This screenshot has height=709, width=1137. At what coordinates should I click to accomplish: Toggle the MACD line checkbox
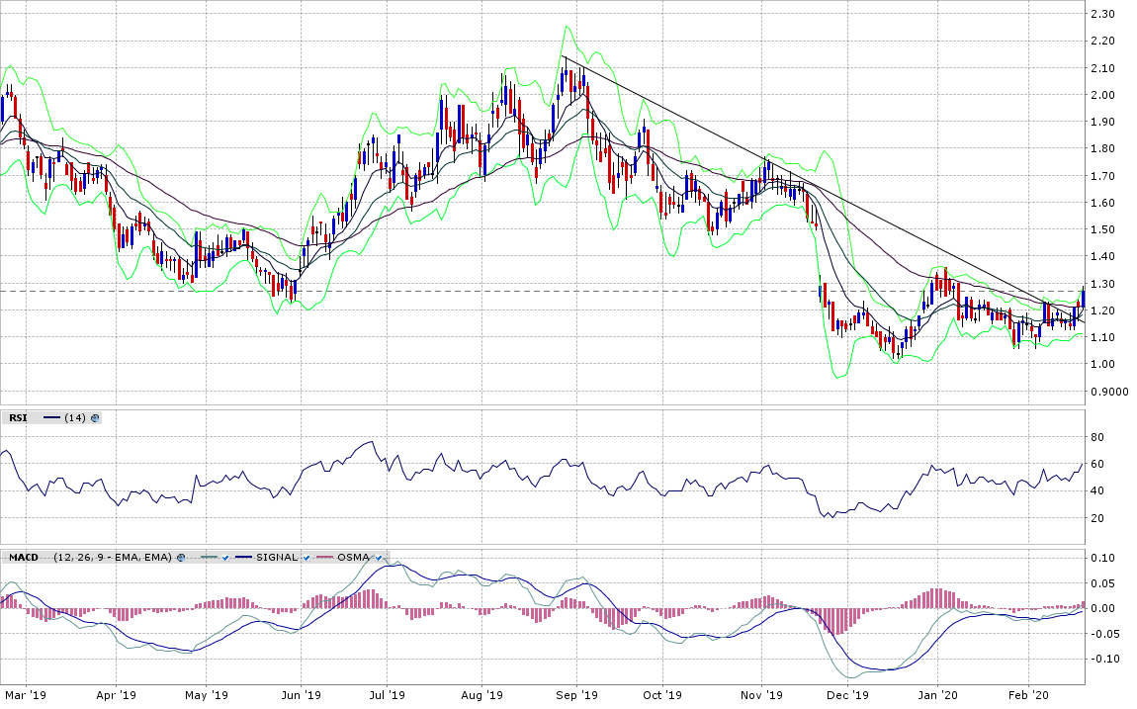pos(225,558)
